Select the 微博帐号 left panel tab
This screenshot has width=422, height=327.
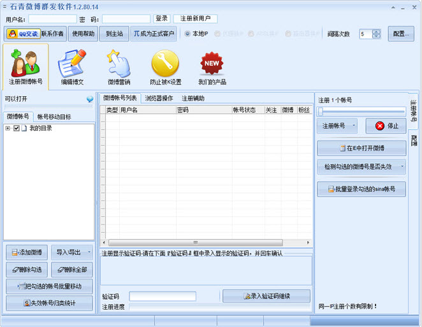pyautogui.click(x=18, y=116)
